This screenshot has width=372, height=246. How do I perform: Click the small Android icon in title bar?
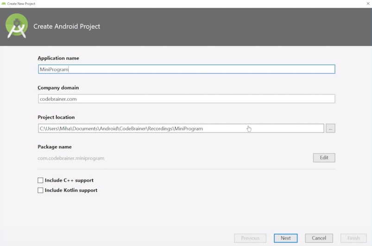[4, 4]
